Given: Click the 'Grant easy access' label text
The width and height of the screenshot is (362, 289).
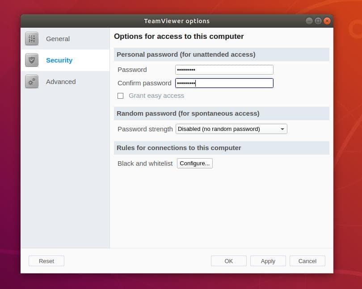Looking at the screenshot, I should [156, 96].
